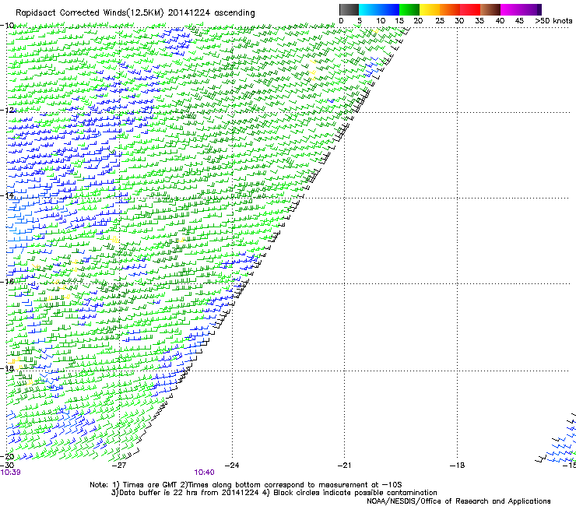Viewport: 576px width, 506px height.
Task: Click the 'Black circles indicate possible contamination' note
Action: click(x=355, y=493)
